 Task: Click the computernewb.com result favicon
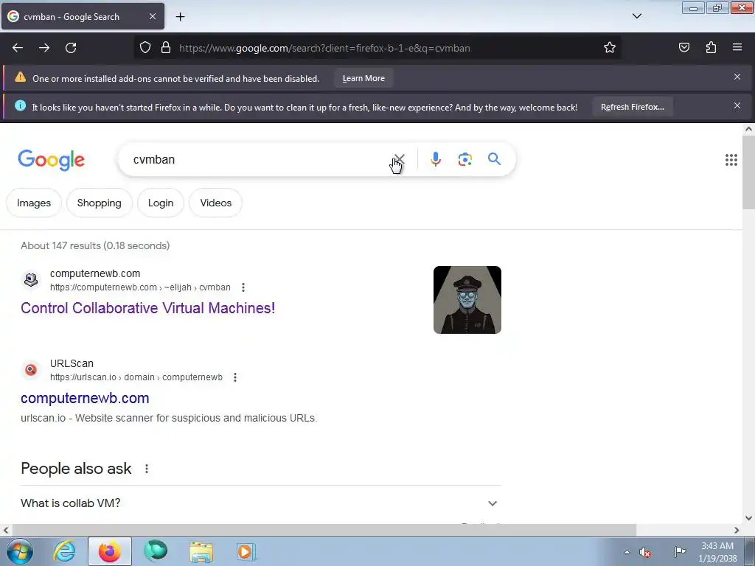(31, 279)
